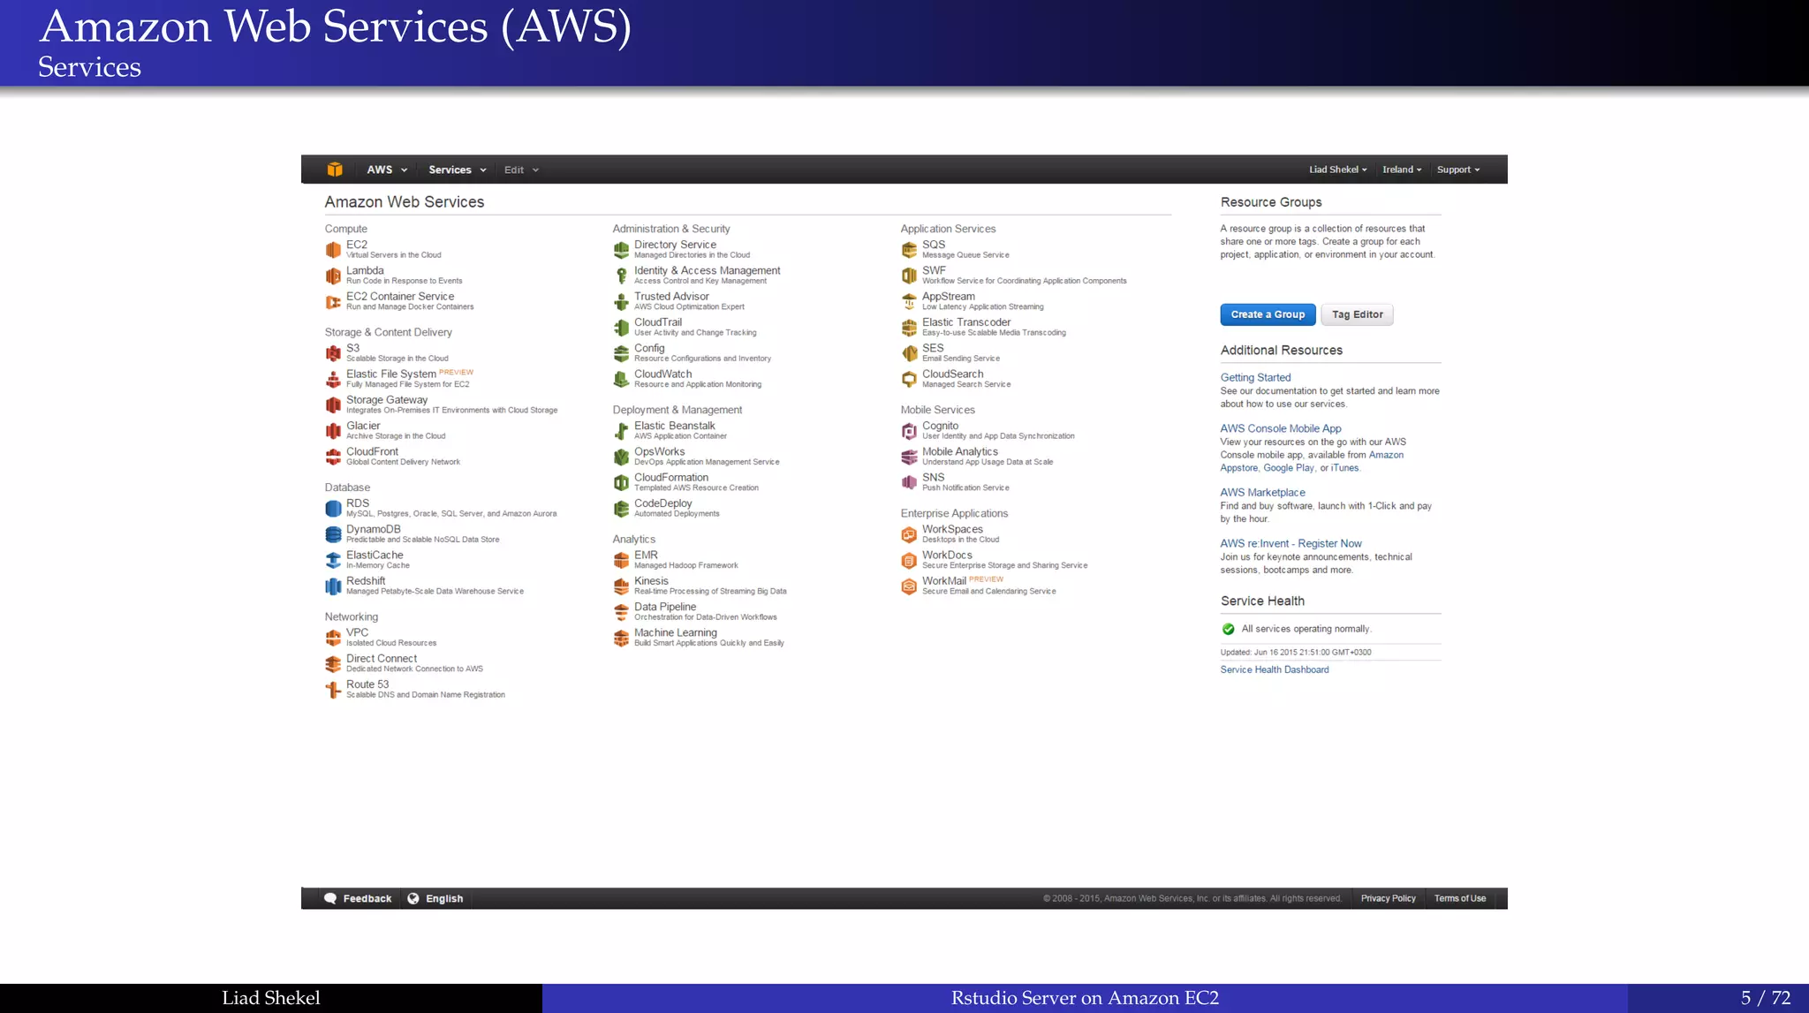
Task: Open the AWS dropdown menu
Action: (387, 170)
